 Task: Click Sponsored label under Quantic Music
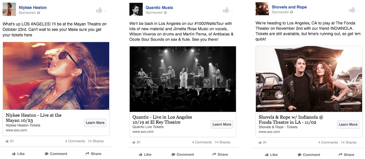(x=154, y=13)
